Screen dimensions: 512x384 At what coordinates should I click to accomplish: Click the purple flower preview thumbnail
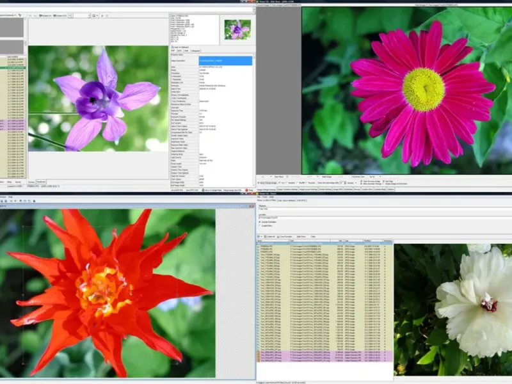(237, 29)
